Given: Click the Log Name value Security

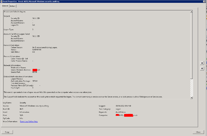Looking at the screenshot, I should tap(23, 103).
